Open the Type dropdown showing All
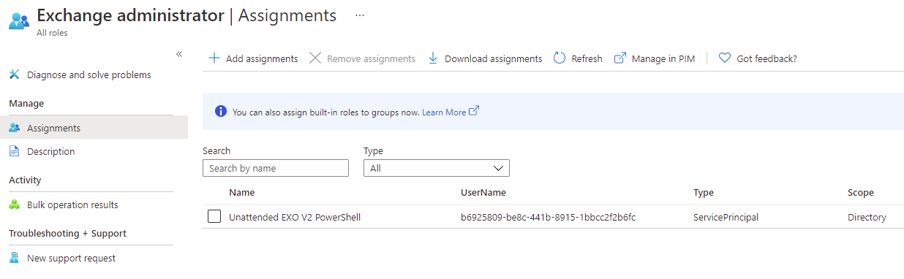 point(437,168)
